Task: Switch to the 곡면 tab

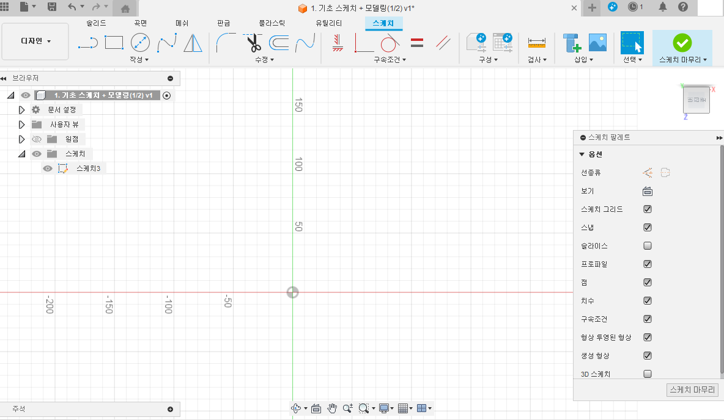Action: tap(141, 23)
